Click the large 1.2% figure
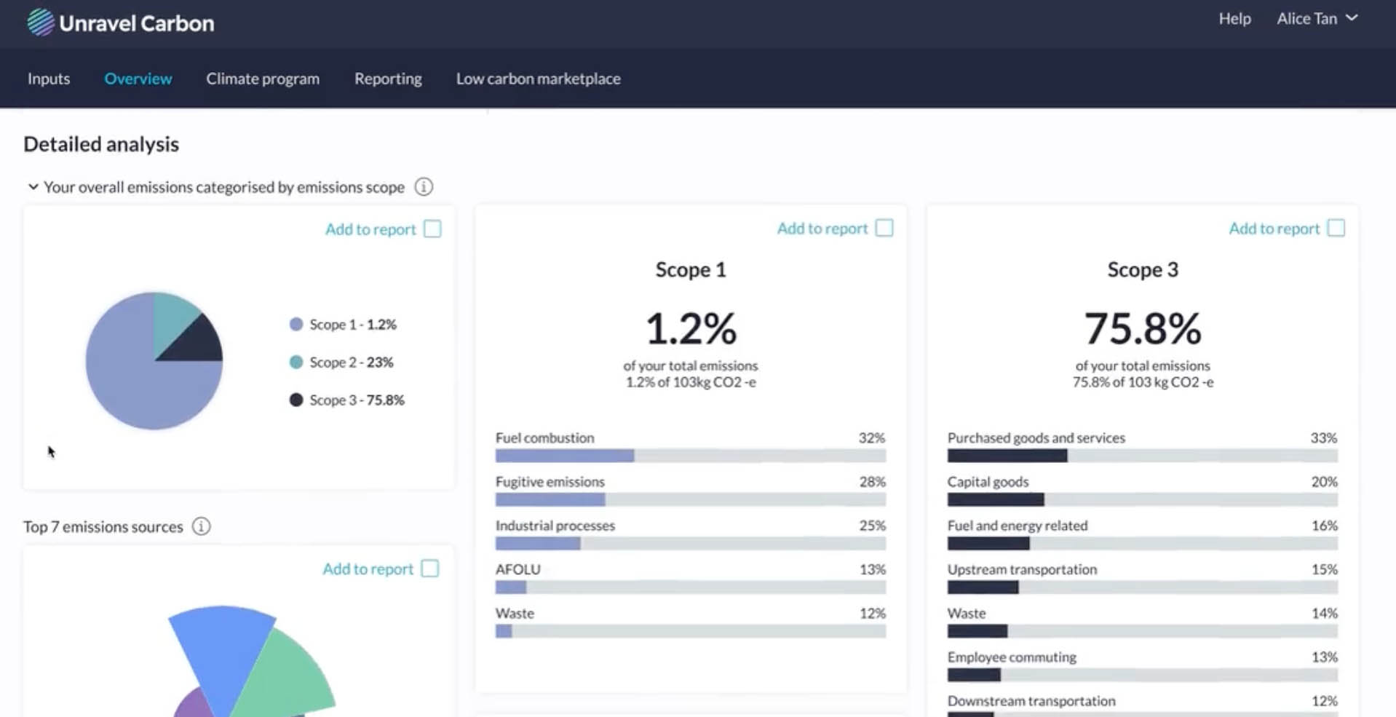 point(691,328)
